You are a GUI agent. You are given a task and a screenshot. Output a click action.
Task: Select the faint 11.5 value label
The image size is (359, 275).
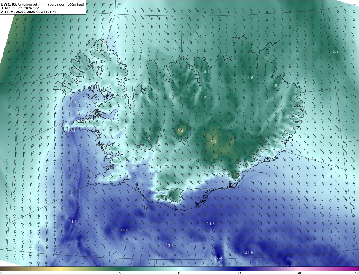coord(117,258)
